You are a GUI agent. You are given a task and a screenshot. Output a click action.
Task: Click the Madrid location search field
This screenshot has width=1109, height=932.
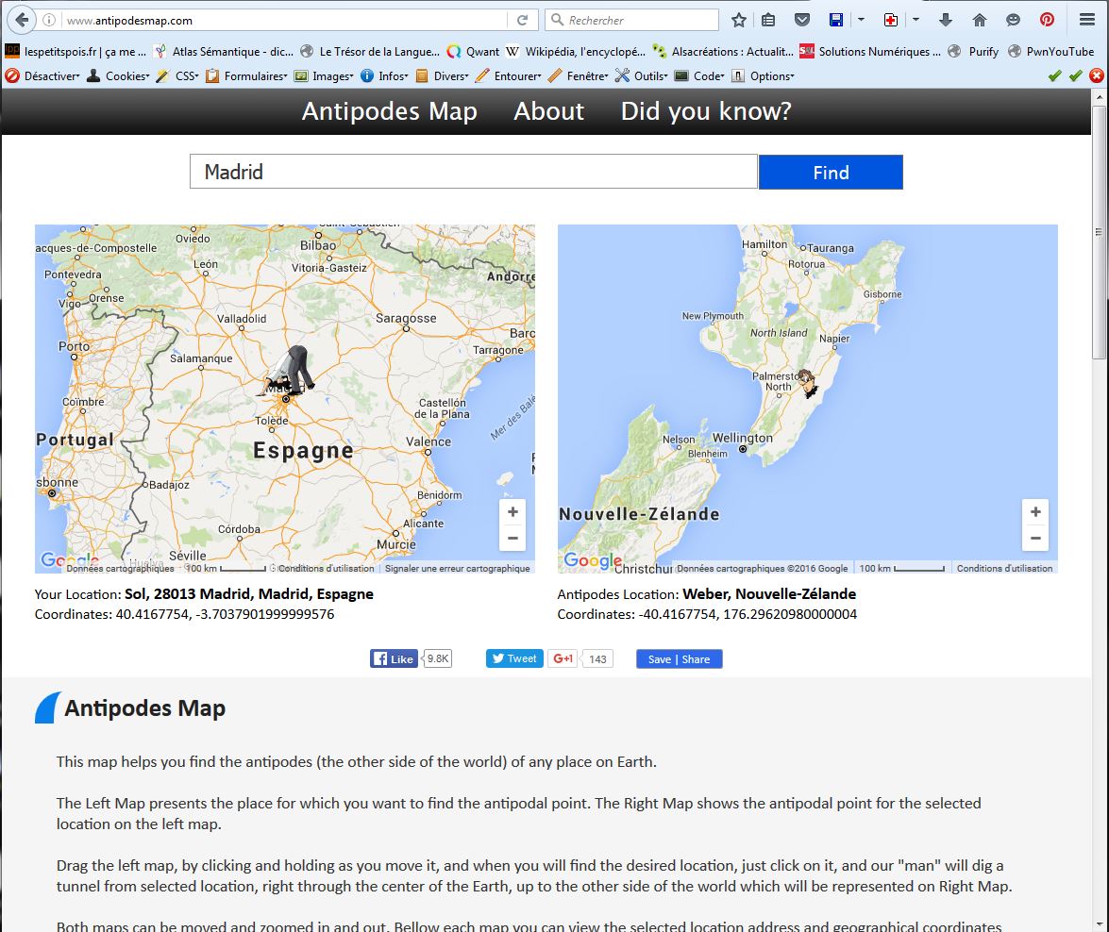pos(473,172)
